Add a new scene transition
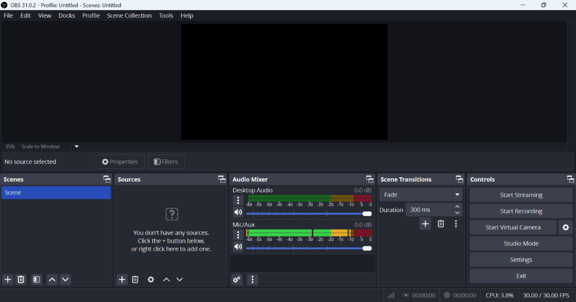 click(425, 224)
